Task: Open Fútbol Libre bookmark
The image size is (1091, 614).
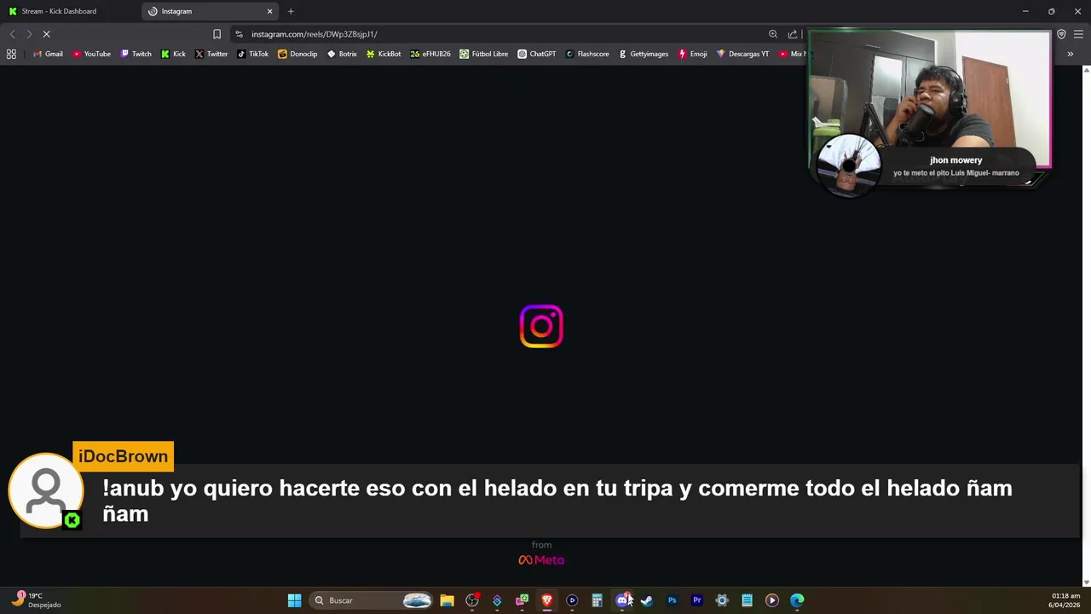Action: [x=484, y=54]
